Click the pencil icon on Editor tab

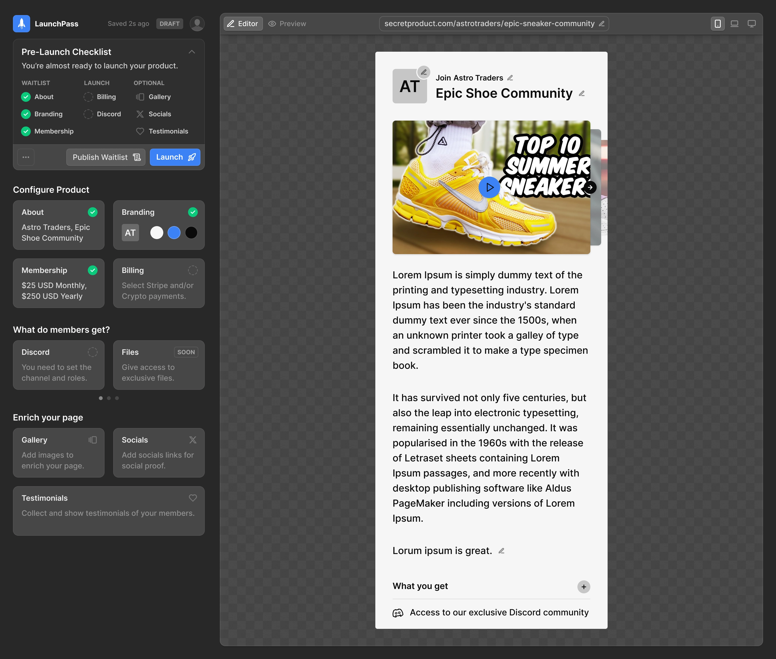point(231,23)
